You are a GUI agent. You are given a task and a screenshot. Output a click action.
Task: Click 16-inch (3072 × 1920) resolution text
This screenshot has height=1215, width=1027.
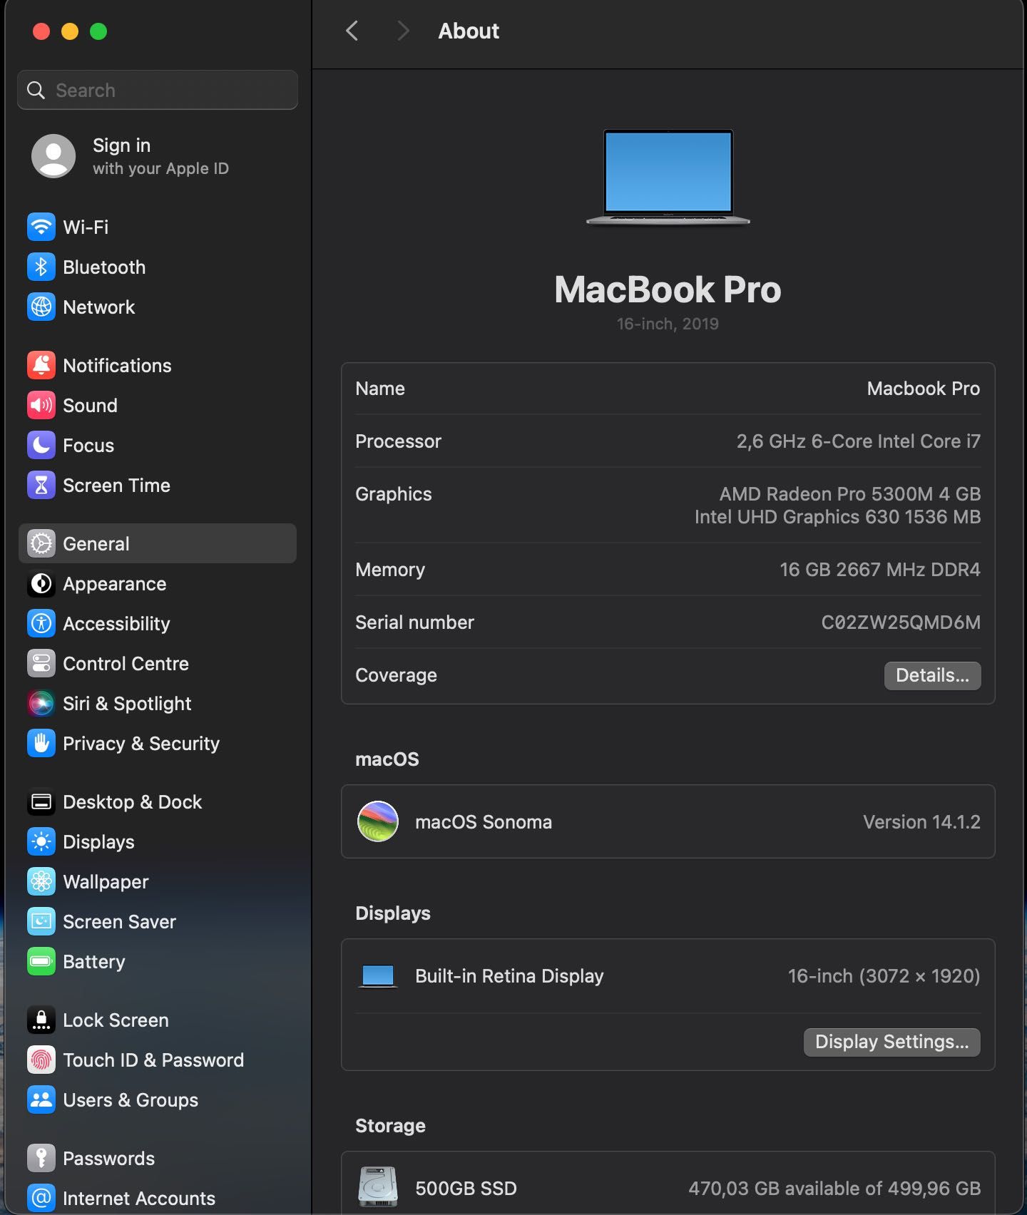(884, 976)
